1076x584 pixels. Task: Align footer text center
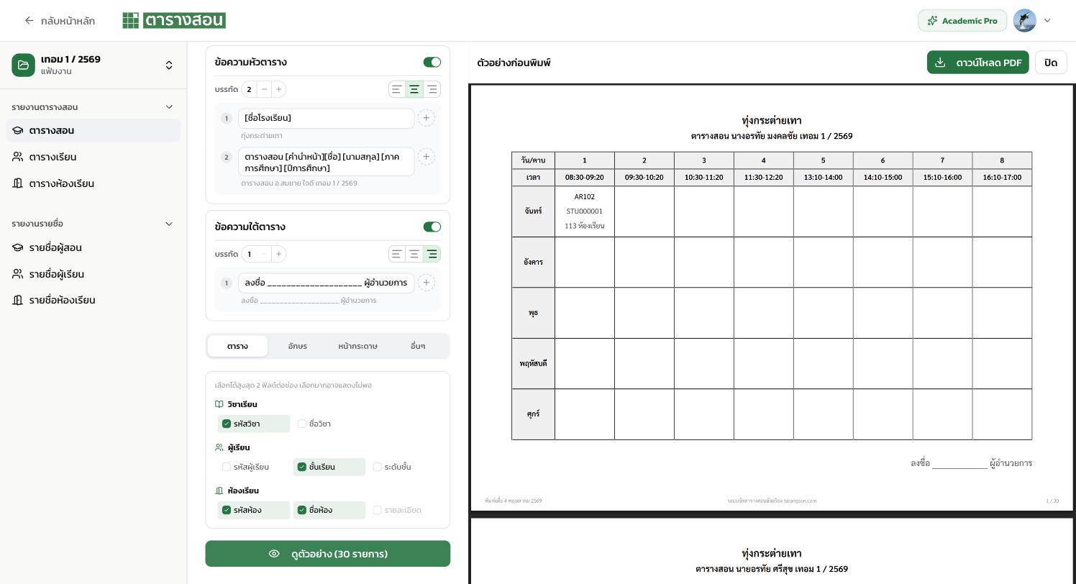414,254
